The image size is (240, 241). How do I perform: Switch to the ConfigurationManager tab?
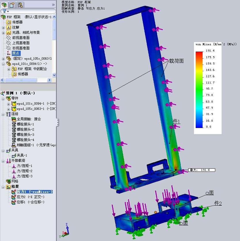pyautogui.click(x=20, y=5)
